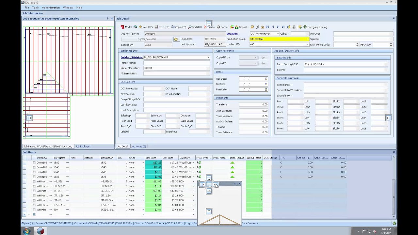Check the HHUS26-2 row checkbox
Viewport: 418px width, 235px height.
click(x=34, y=186)
